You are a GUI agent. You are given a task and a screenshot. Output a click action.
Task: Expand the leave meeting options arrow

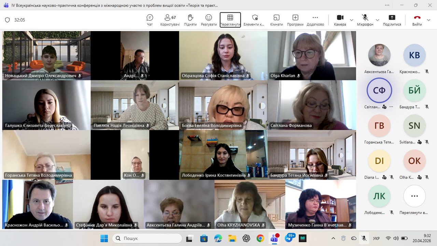pyautogui.click(x=429, y=20)
